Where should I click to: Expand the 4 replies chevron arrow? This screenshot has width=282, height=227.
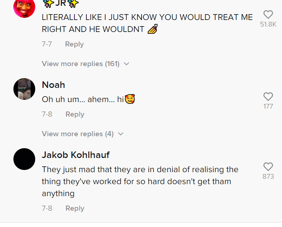pos(121,134)
